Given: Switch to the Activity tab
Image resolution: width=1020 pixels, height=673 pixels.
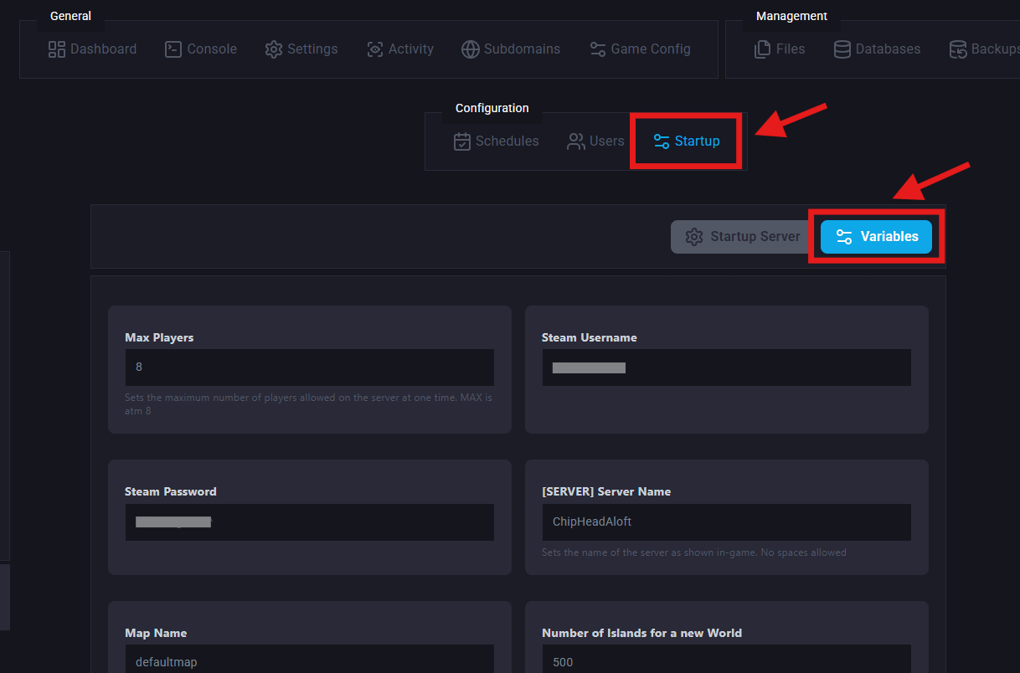Looking at the screenshot, I should 400,49.
